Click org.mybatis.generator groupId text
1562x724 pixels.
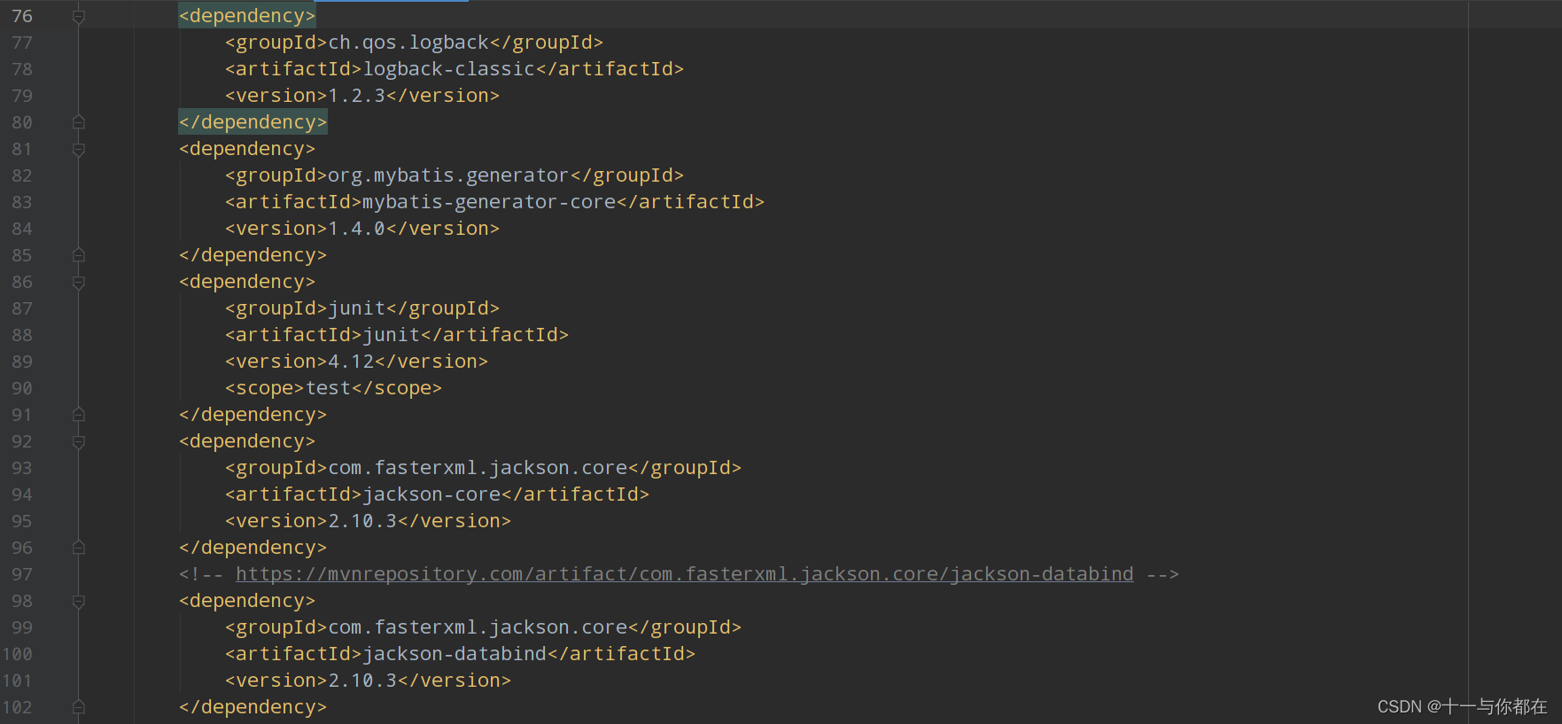(x=448, y=175)
